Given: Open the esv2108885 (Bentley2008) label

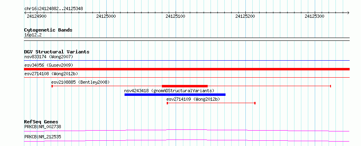Looking at the screenshot, I should pyautogui.click(x=80, y=82).
